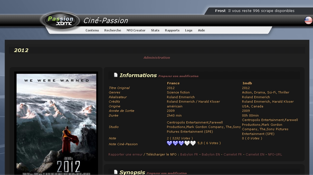Click the '0 ( 0 Votes )' Imdb note
Screen dimensions: 313x175
tap(252, 138)
